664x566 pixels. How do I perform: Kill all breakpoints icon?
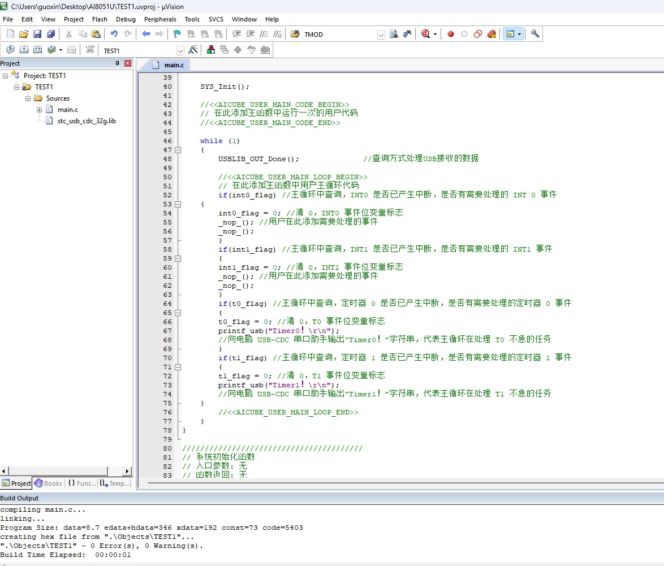(491, 34)
